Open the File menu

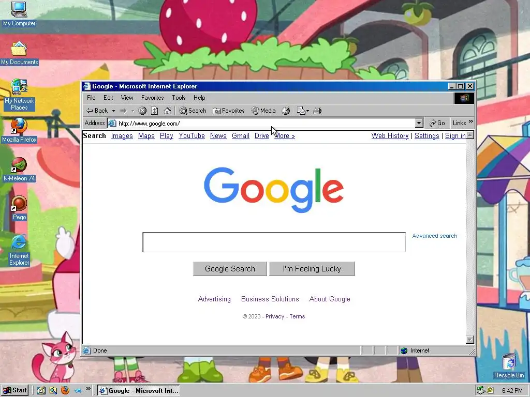[x=91, y=98]
